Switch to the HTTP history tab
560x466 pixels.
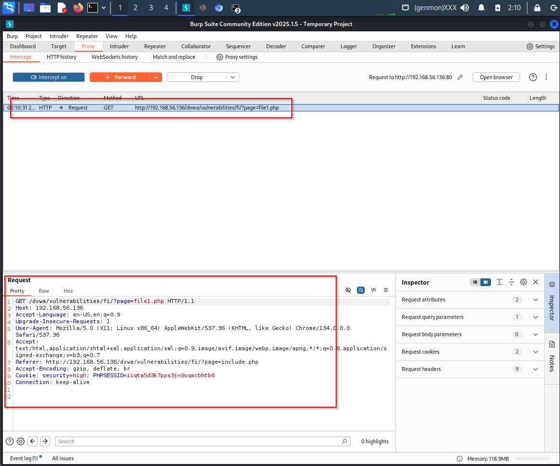(61, 57)
